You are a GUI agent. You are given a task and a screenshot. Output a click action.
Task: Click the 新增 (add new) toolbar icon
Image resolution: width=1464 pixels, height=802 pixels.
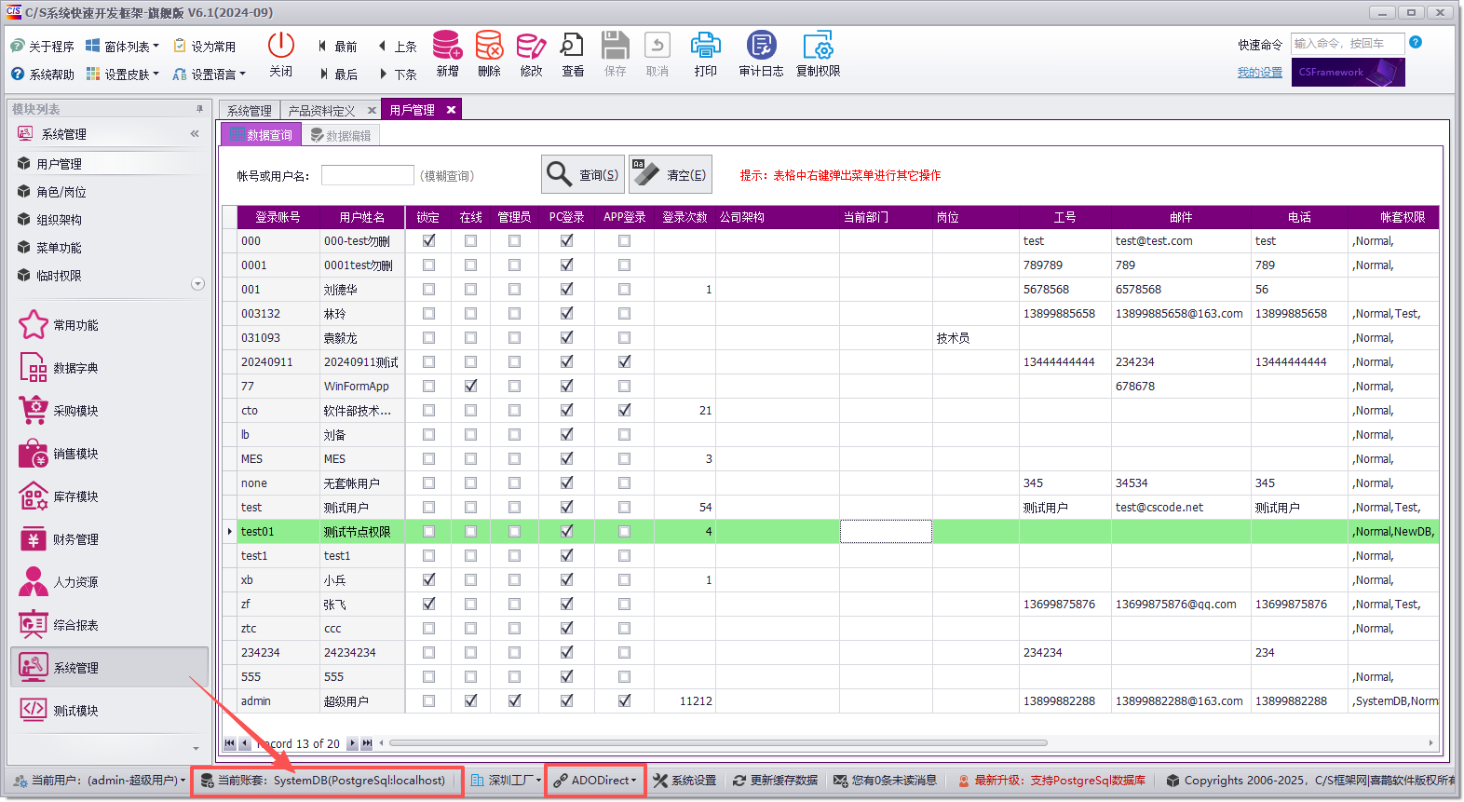[x=447, y=54]
